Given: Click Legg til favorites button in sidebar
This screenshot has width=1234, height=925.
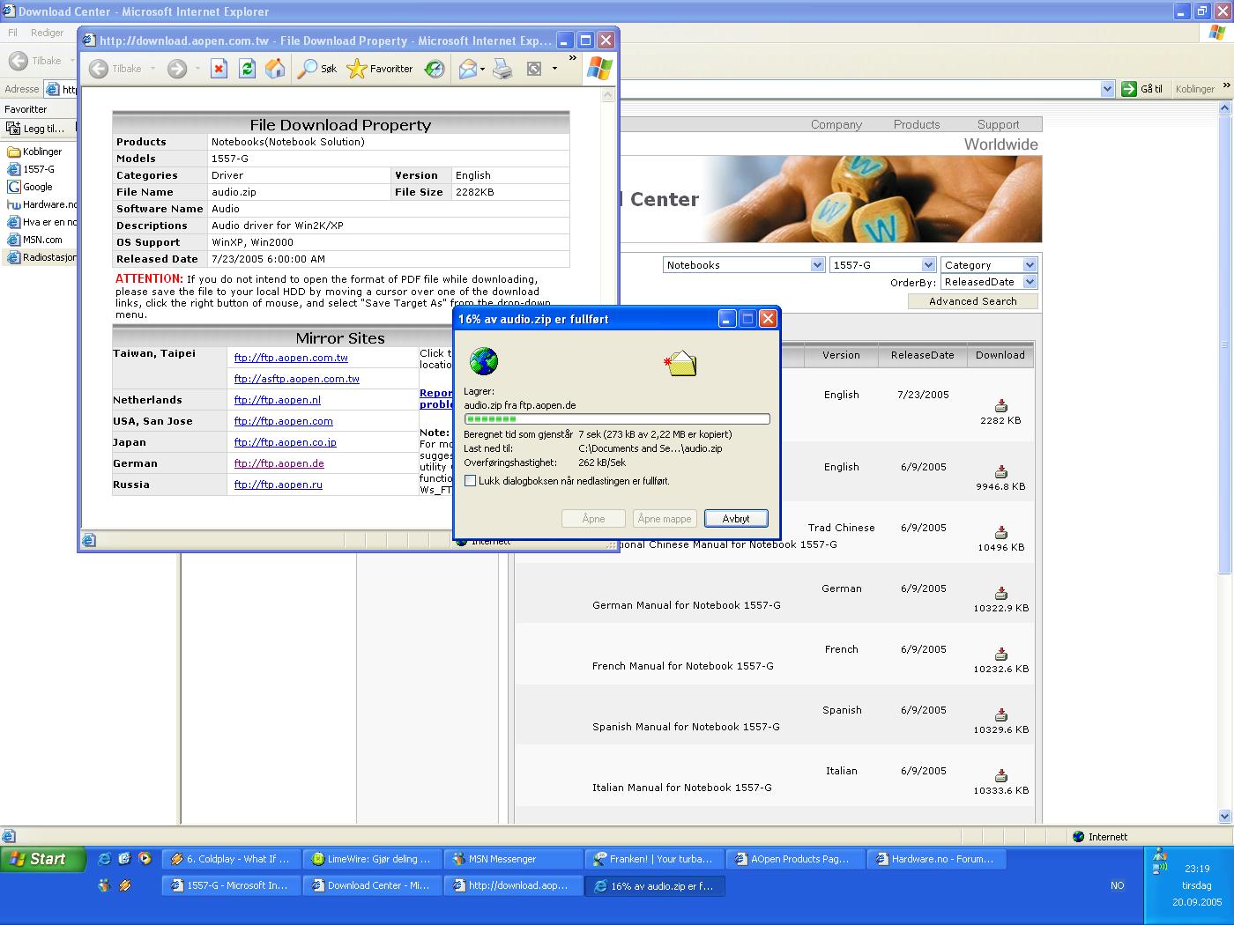Looking at the screenshot, I should coord(35,129).
